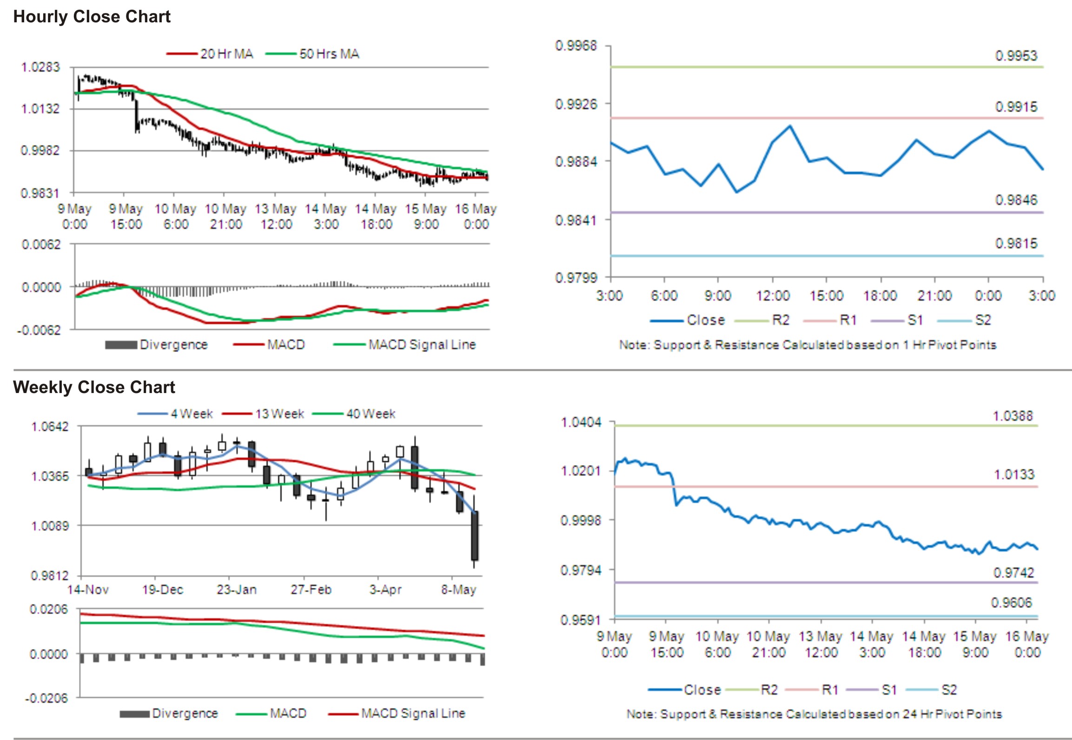This screenshot has width=1072, height=740.
Task: Click the 21:00 time axis label
Action: (x=934, y=296)
